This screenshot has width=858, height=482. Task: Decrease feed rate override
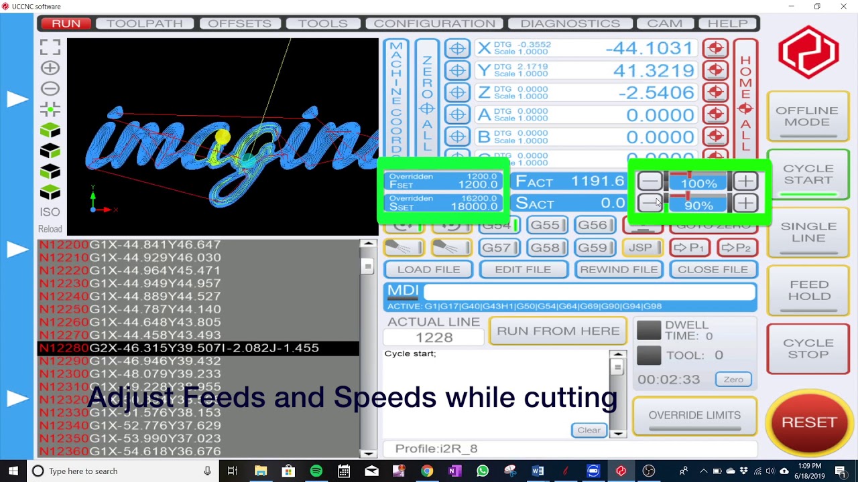point(650,181)
